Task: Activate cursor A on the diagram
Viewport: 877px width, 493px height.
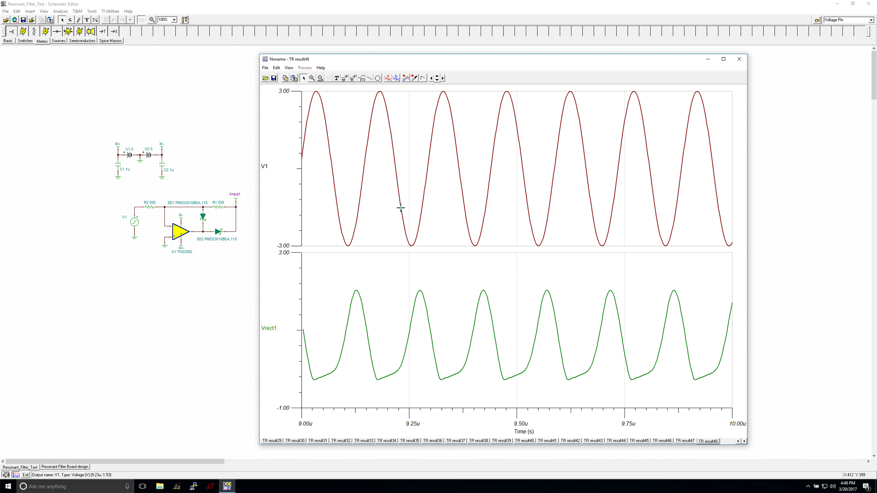Action: click(x=388, y=78)
